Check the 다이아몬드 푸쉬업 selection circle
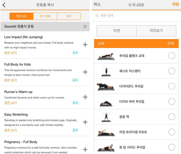This screenshot has width=181, height=154. pyautogui.click(x=172, y=86)
